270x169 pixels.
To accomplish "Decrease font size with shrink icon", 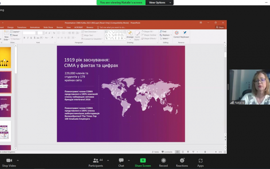I will coord(49,33).
